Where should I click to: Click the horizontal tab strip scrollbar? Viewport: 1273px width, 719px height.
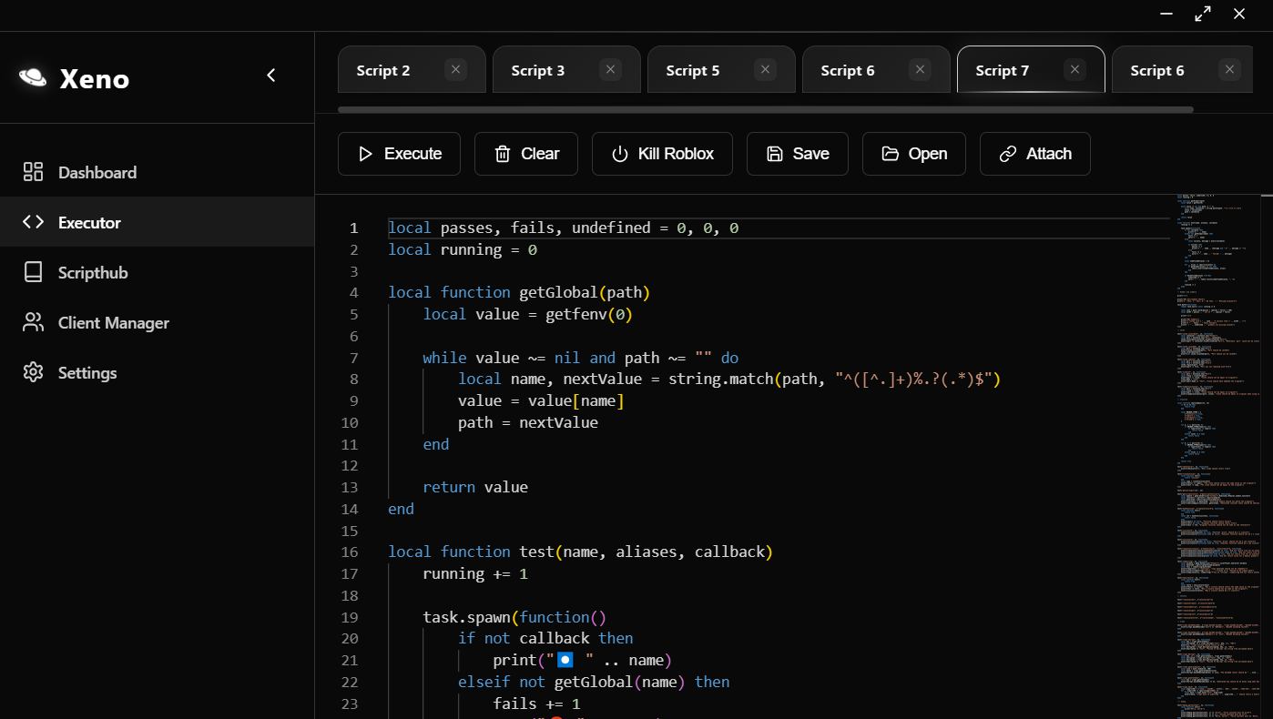[765, 109]
